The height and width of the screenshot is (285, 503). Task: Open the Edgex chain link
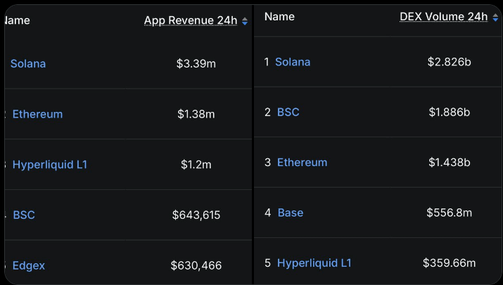tap(29, 266)
